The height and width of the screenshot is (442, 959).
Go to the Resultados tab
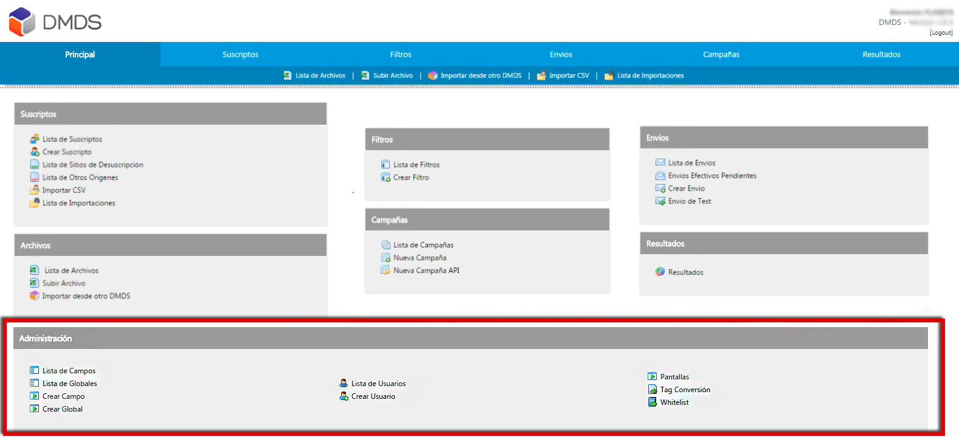tap(881, 54)
